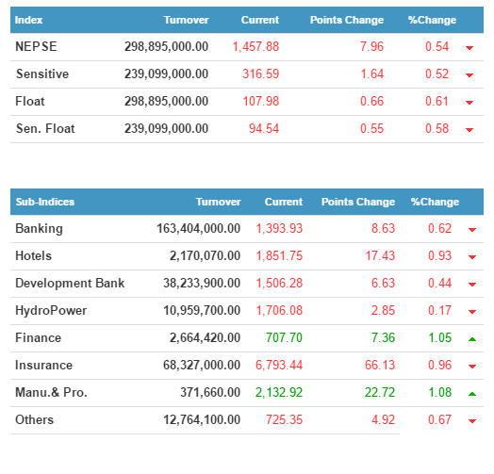Click Others current value 725.35
Image resolution: width=494 pixels, height=474 pixels.
point(284,420)
